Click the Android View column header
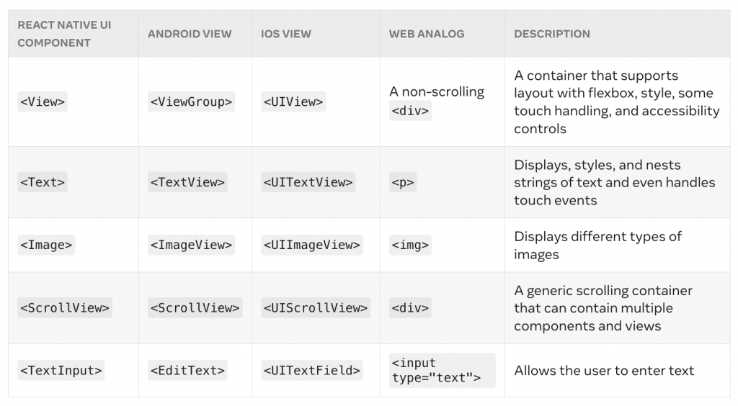Screen dimensions: 738x406 coord(190,34)
